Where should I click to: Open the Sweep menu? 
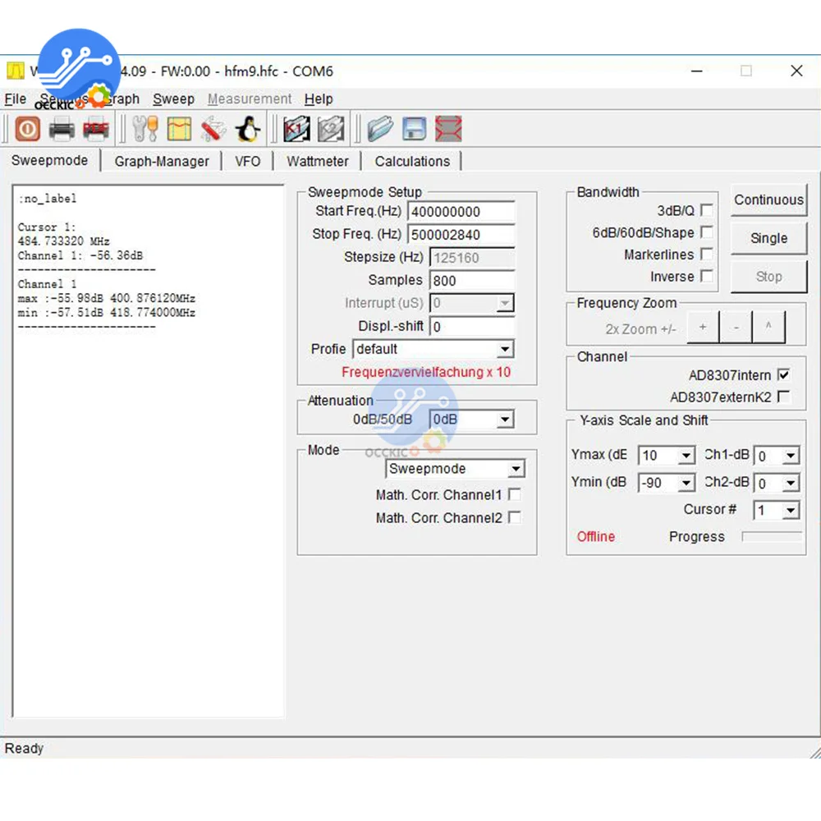(x=173, y=99)
